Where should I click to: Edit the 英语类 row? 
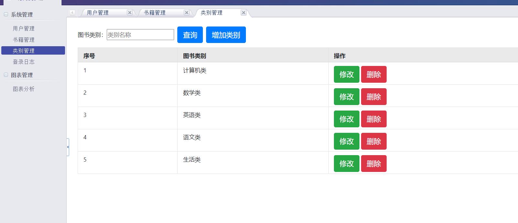pos(347,119)
